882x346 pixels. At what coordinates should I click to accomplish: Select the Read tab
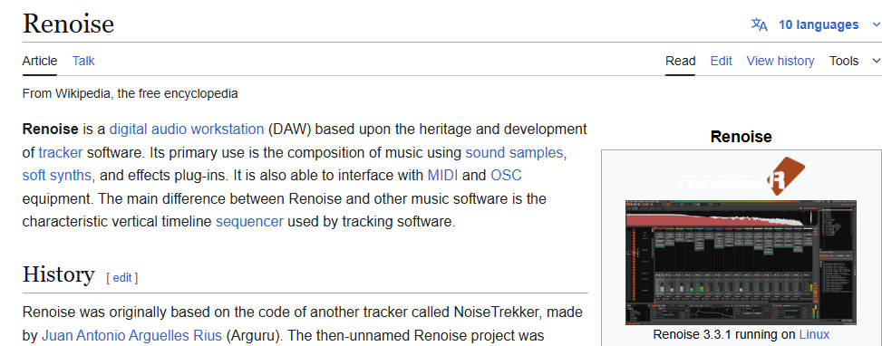pos(681,61)
